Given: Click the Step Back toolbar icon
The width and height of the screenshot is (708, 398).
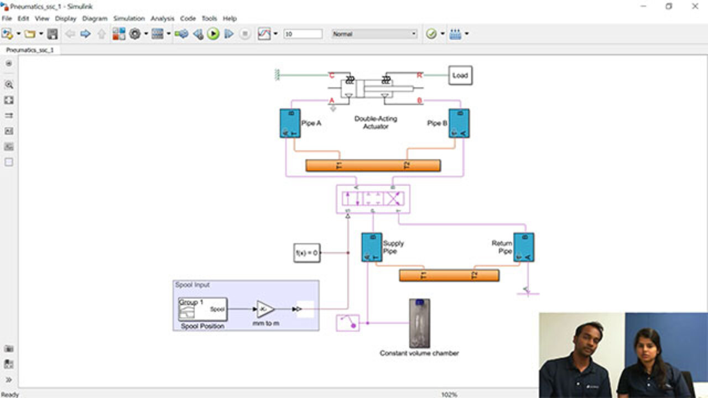Looking at the screenshot, I should point(197,34).
